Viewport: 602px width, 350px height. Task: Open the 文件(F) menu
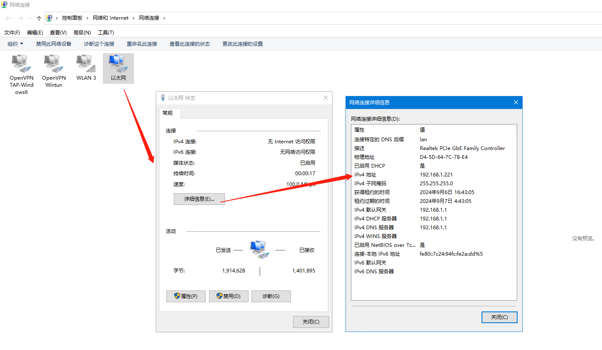point(12,32)
